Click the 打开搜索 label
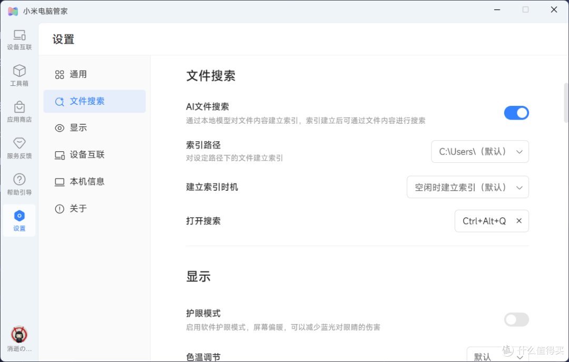The image size is (569, 362). click(x=203, y=221)
